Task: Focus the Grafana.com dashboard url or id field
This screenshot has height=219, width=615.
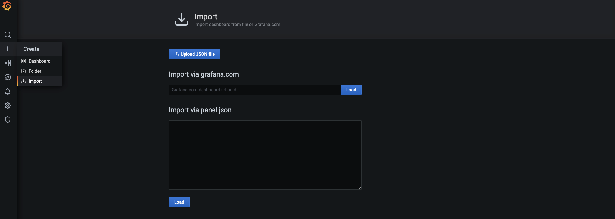Action: (255, 90)
